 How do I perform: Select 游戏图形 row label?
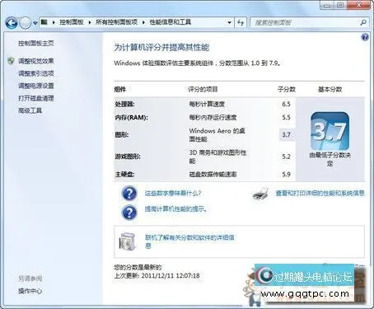pos(128,157)
